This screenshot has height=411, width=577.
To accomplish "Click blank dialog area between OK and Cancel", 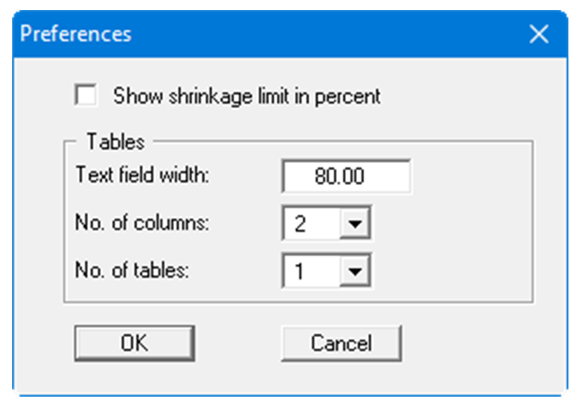I will (x=238, y=343).
